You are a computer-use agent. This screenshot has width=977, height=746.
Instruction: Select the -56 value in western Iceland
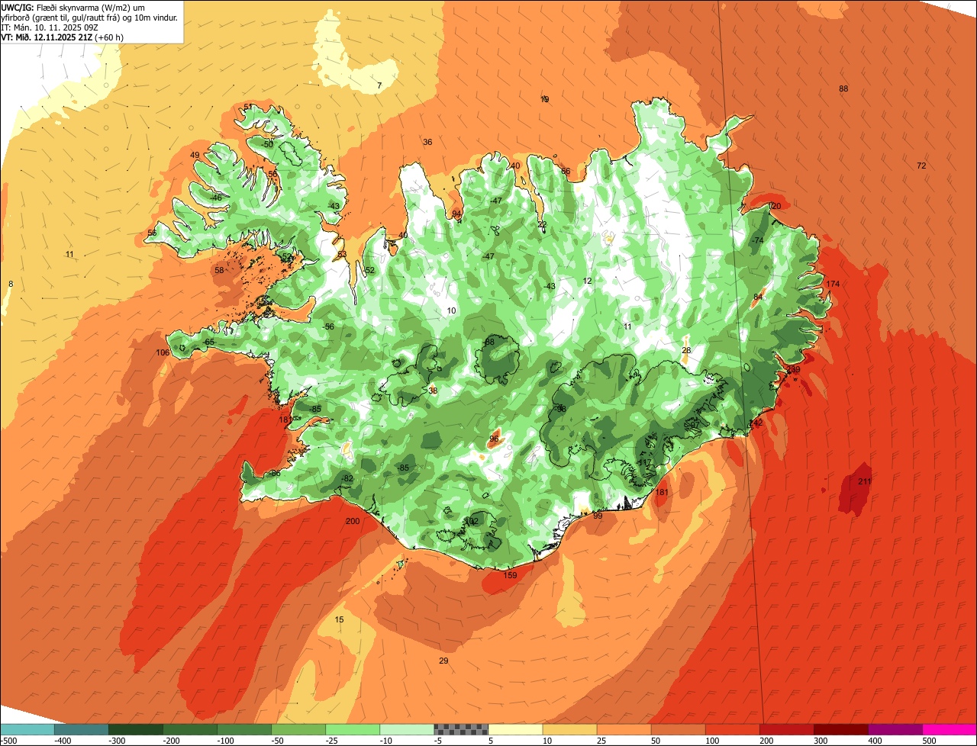[328, 326]
